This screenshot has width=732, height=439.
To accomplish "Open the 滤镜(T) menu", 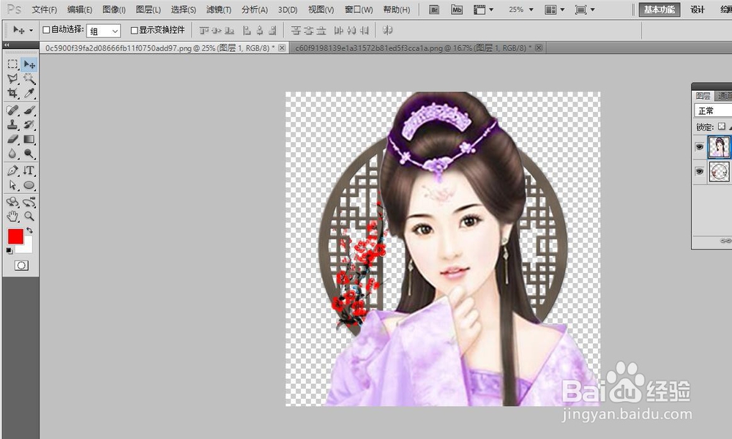I will coord(219,10).
